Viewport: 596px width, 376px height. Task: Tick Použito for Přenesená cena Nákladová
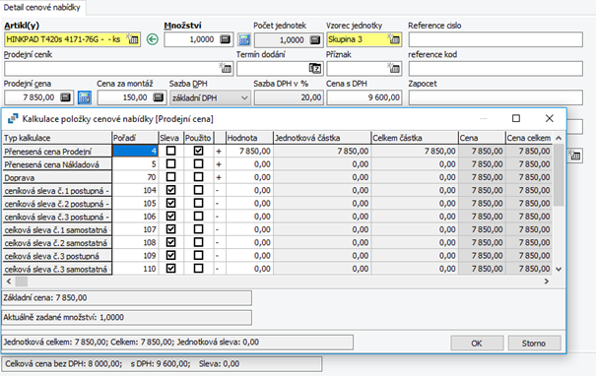198,163
